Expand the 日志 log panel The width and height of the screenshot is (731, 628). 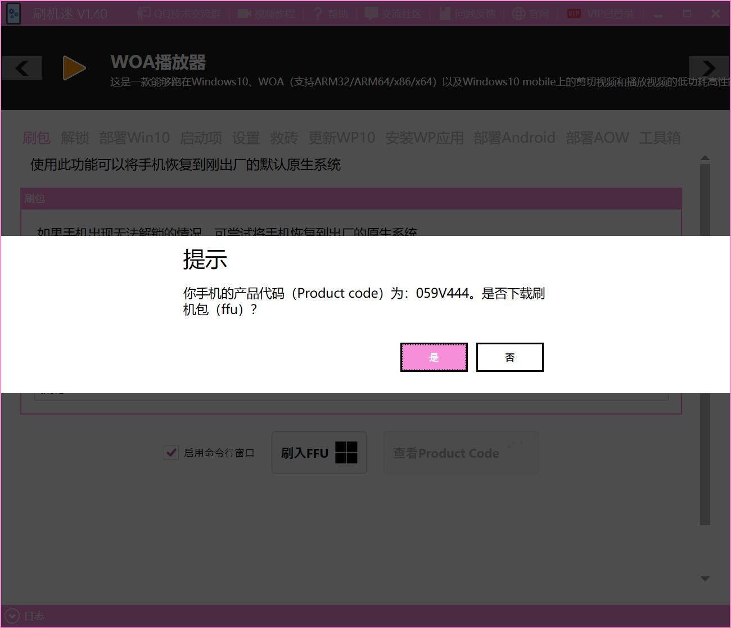point(13,616)
